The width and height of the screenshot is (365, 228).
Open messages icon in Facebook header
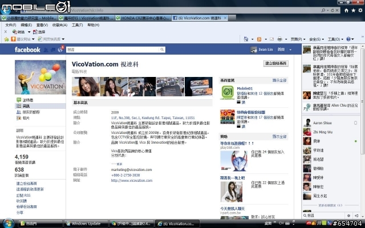click(x=53, y=50)
